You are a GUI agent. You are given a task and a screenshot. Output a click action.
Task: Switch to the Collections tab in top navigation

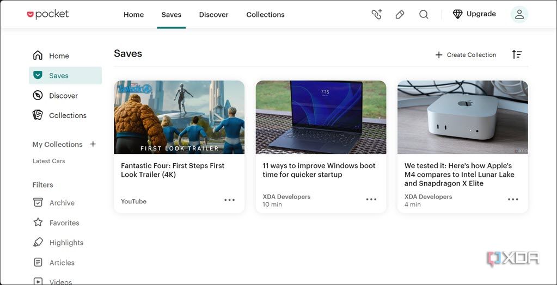(265, 15)
